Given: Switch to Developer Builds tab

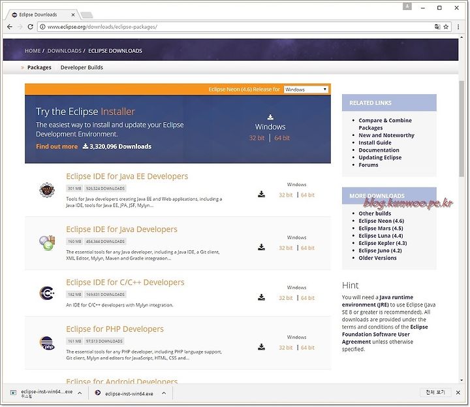Looking at the screenshot, I should click(x=82, y=67).
